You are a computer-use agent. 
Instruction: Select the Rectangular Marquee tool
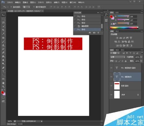[3, 19]
